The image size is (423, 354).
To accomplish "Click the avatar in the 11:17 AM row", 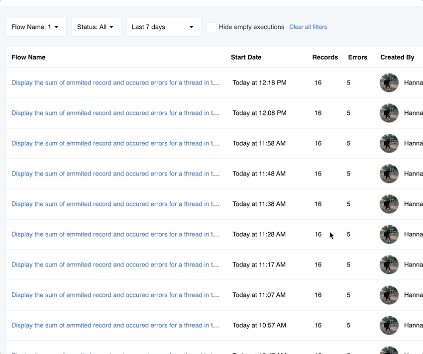I will [x=389, y=265].
